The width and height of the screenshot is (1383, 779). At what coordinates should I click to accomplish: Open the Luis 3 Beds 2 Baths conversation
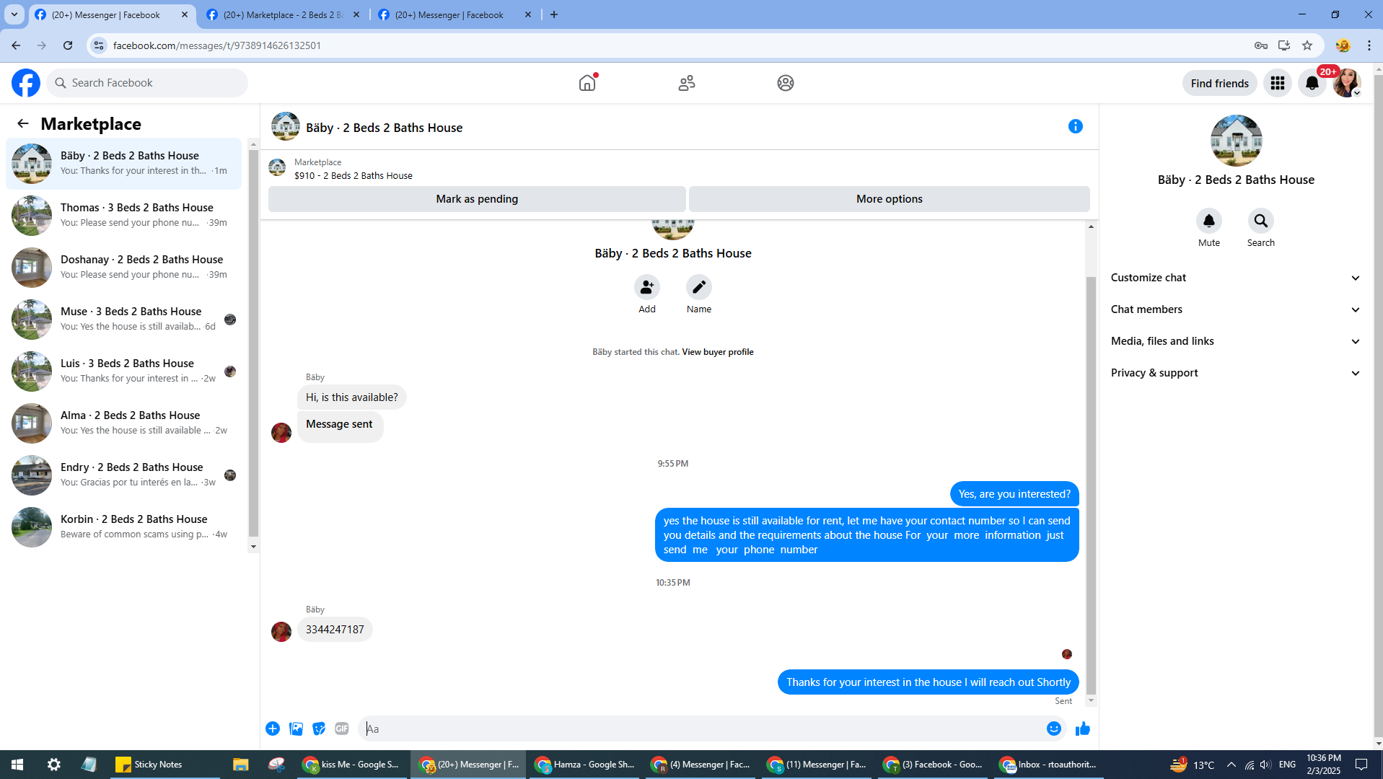124,371
